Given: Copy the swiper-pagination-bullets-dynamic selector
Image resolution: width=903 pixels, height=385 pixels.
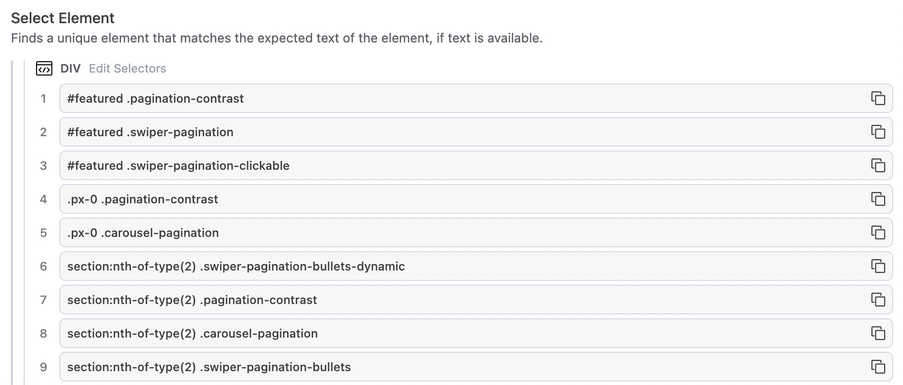Looking at the screenshot, I should (878, 266).
